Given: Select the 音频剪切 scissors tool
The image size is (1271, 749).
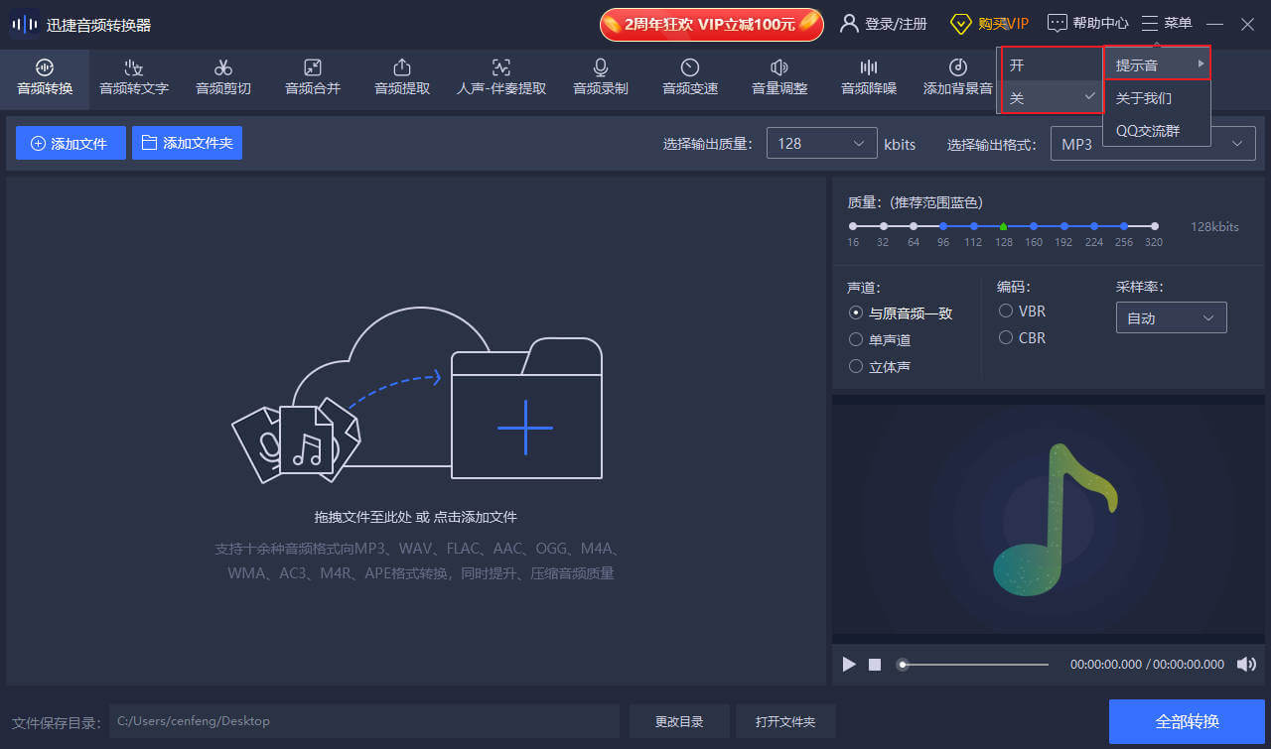Looking at the screenshot, I should tap(223, 77).
